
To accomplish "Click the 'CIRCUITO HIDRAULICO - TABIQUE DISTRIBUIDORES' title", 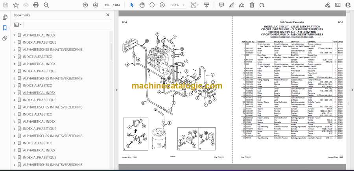I will [292, 35].
